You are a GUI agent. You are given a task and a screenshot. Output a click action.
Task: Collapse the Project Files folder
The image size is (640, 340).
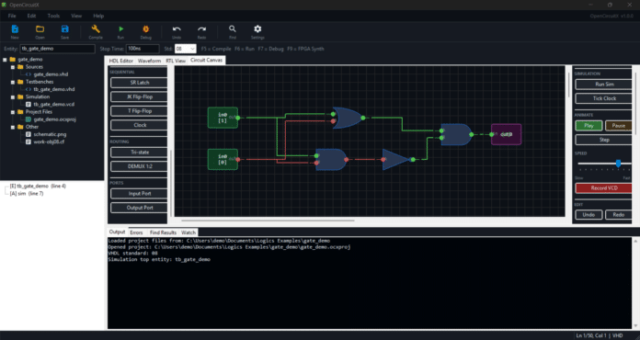click(x=13, y=112)
